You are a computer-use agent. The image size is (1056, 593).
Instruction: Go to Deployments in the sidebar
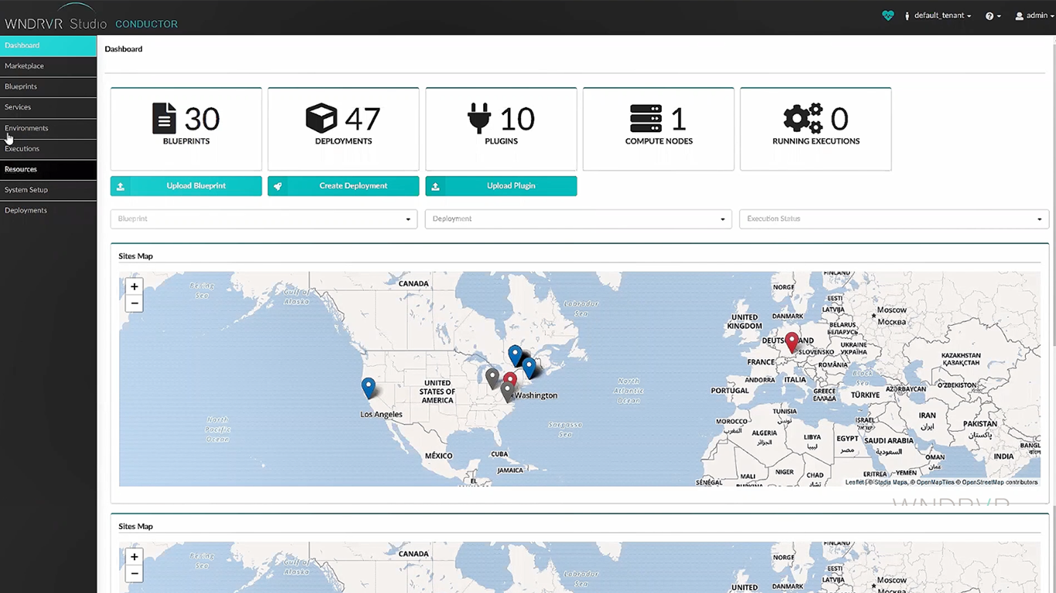(48, 210)
